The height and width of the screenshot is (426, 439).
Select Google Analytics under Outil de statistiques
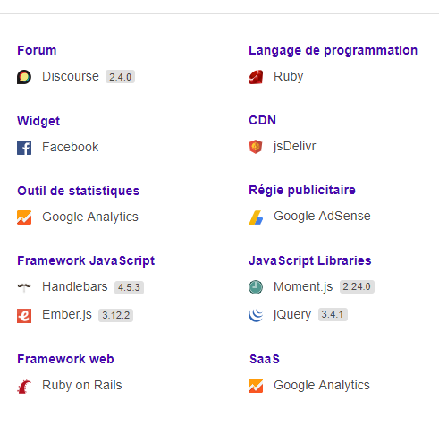click(90, 217)
